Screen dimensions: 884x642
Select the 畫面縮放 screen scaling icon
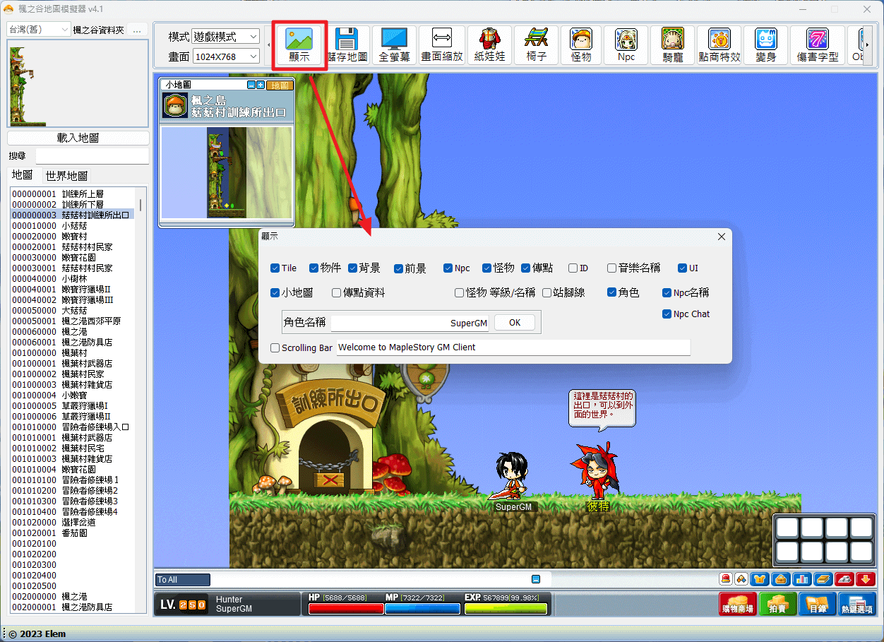(442, 45)
